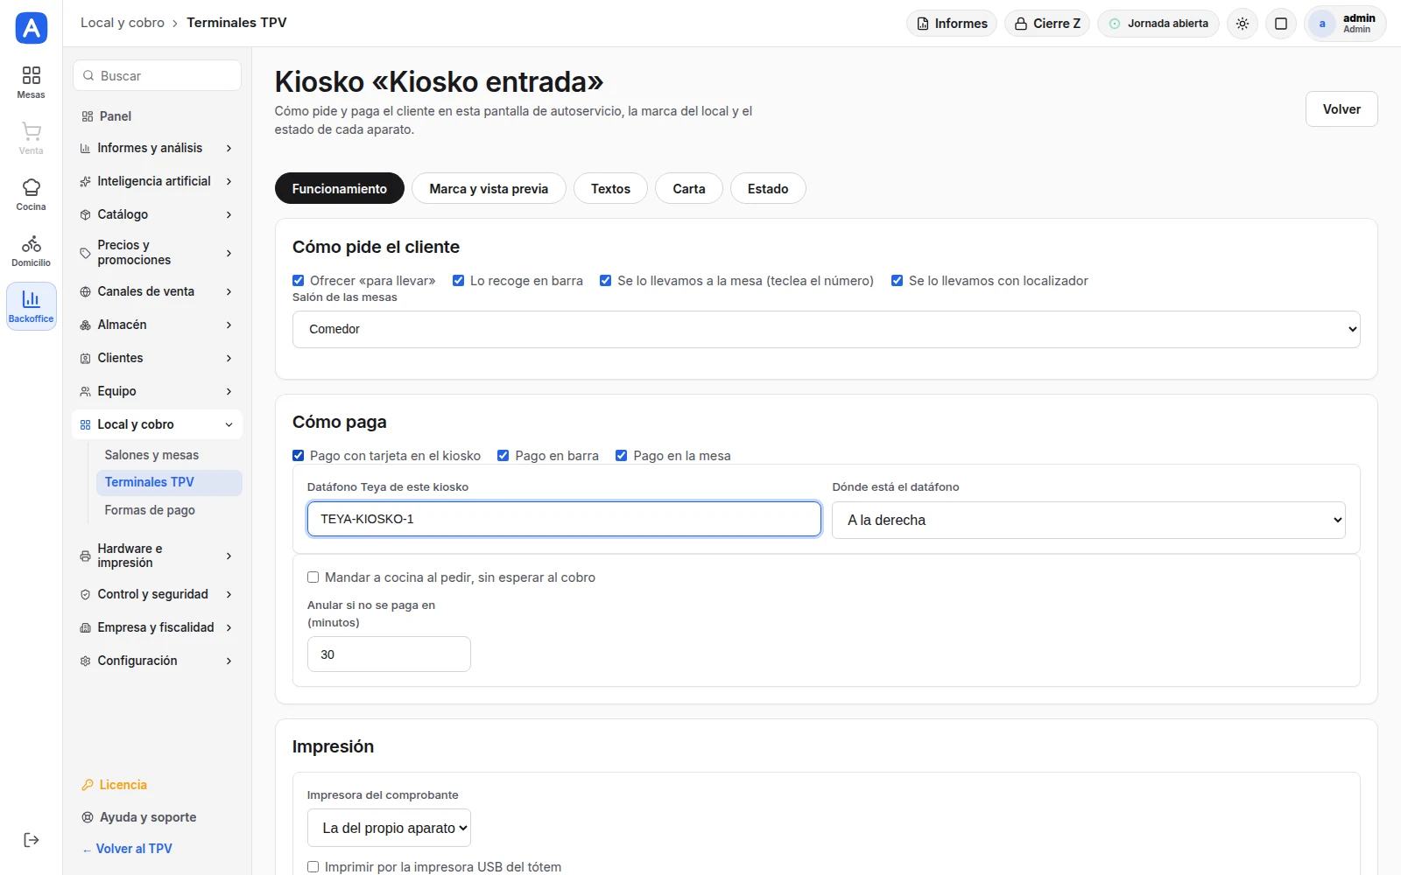The height and width of the screenshot is (875, 1401).
Task: Uncheck Pago con tarjeta en el kiosko
Action: (298, 456)
